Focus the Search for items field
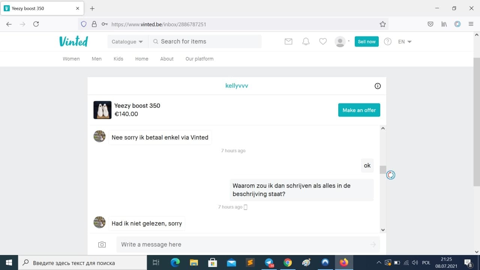The height and width of the screenshot is (270, 480). coord(205,42)
